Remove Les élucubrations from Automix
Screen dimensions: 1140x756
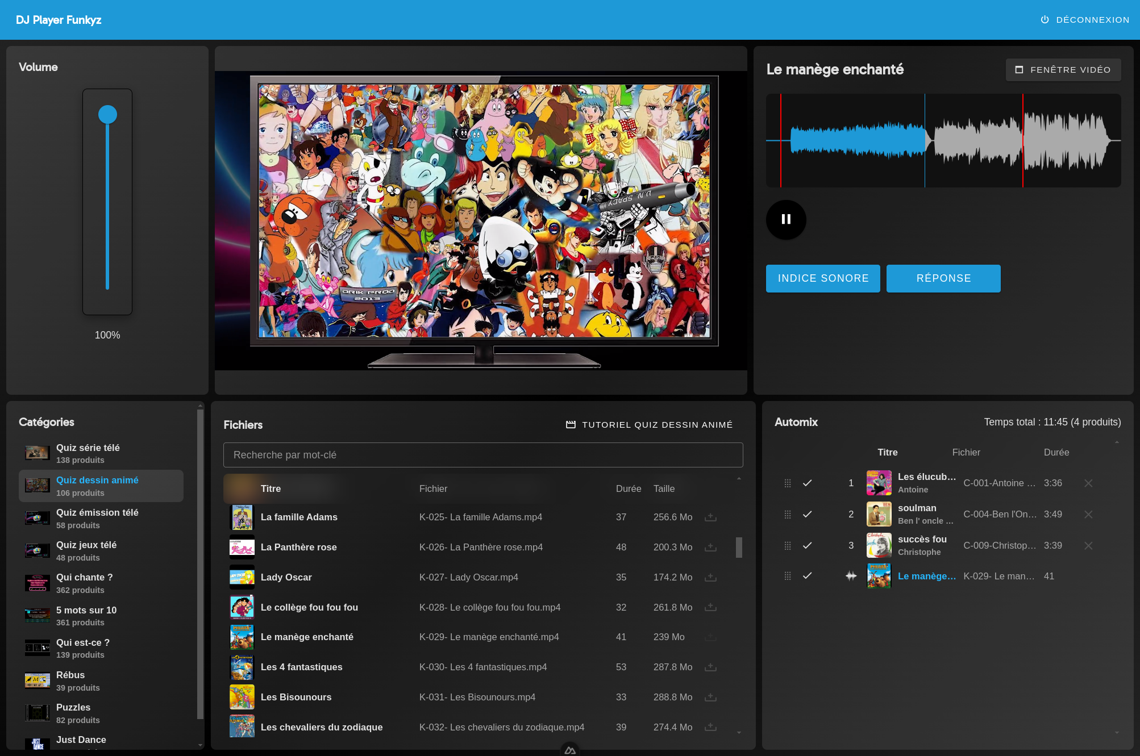(x=1088, y=483)
